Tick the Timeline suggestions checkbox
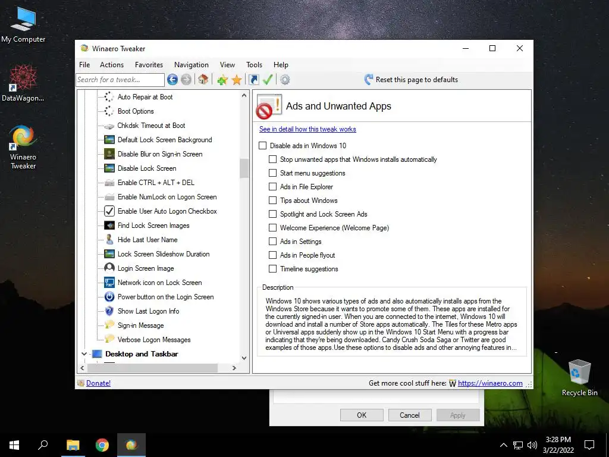This screenshot has width=609, height=457. (272, 268)
